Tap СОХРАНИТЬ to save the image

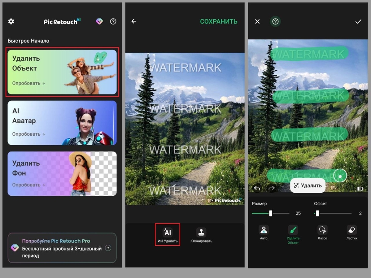tap(219, 21)
